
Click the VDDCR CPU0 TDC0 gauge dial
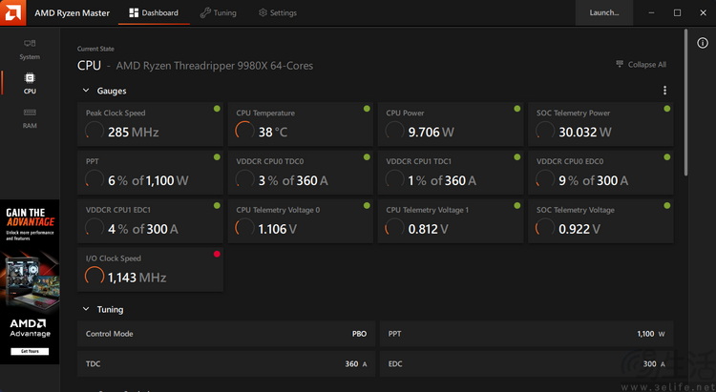244,179
